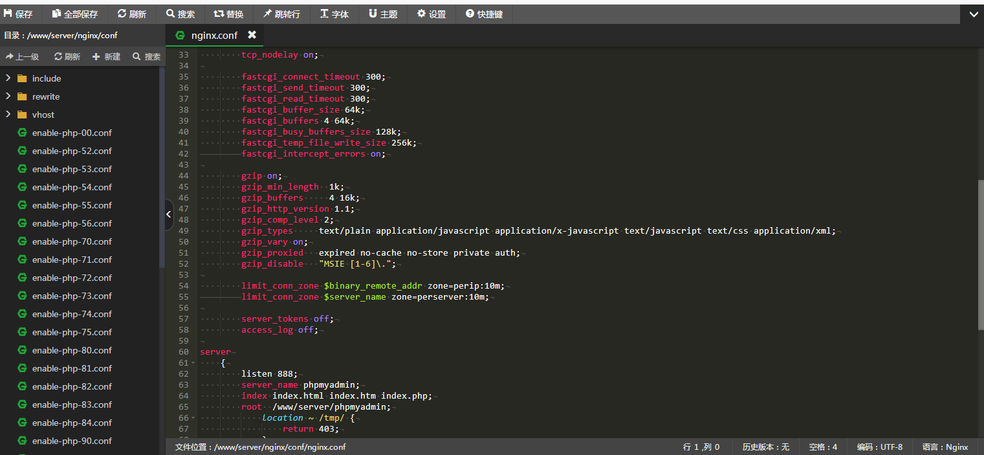Click 历史版本 history version status

click(x=766, y=447)
